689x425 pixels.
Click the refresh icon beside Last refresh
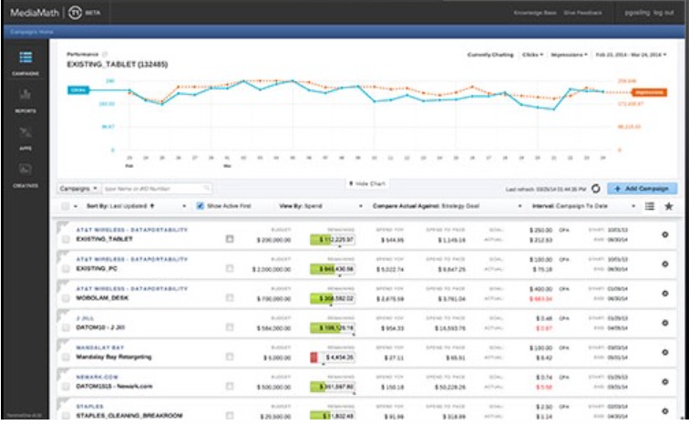coord(596,189)
